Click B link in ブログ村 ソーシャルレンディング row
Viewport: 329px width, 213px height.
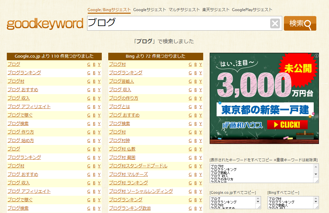(x=196, y=192)
